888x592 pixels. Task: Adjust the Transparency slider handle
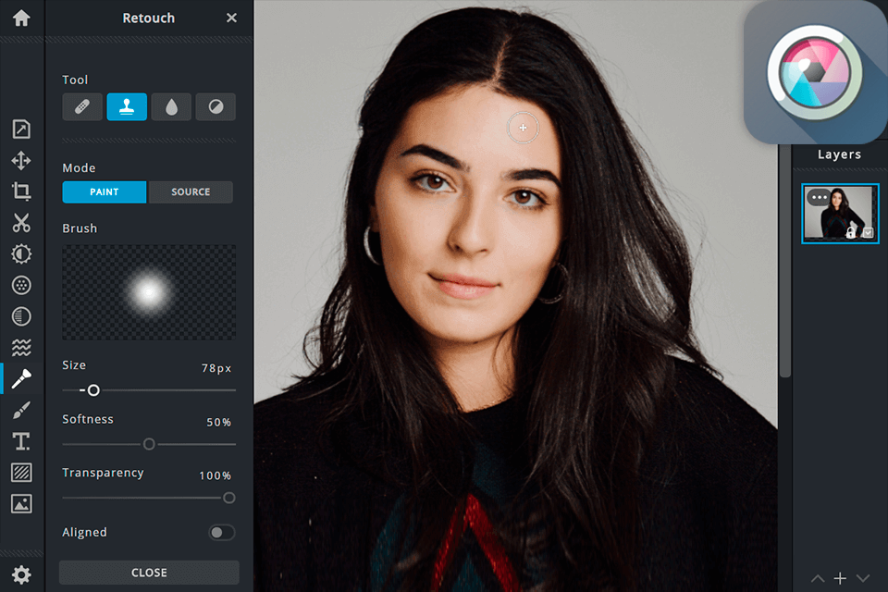(228, 498)
